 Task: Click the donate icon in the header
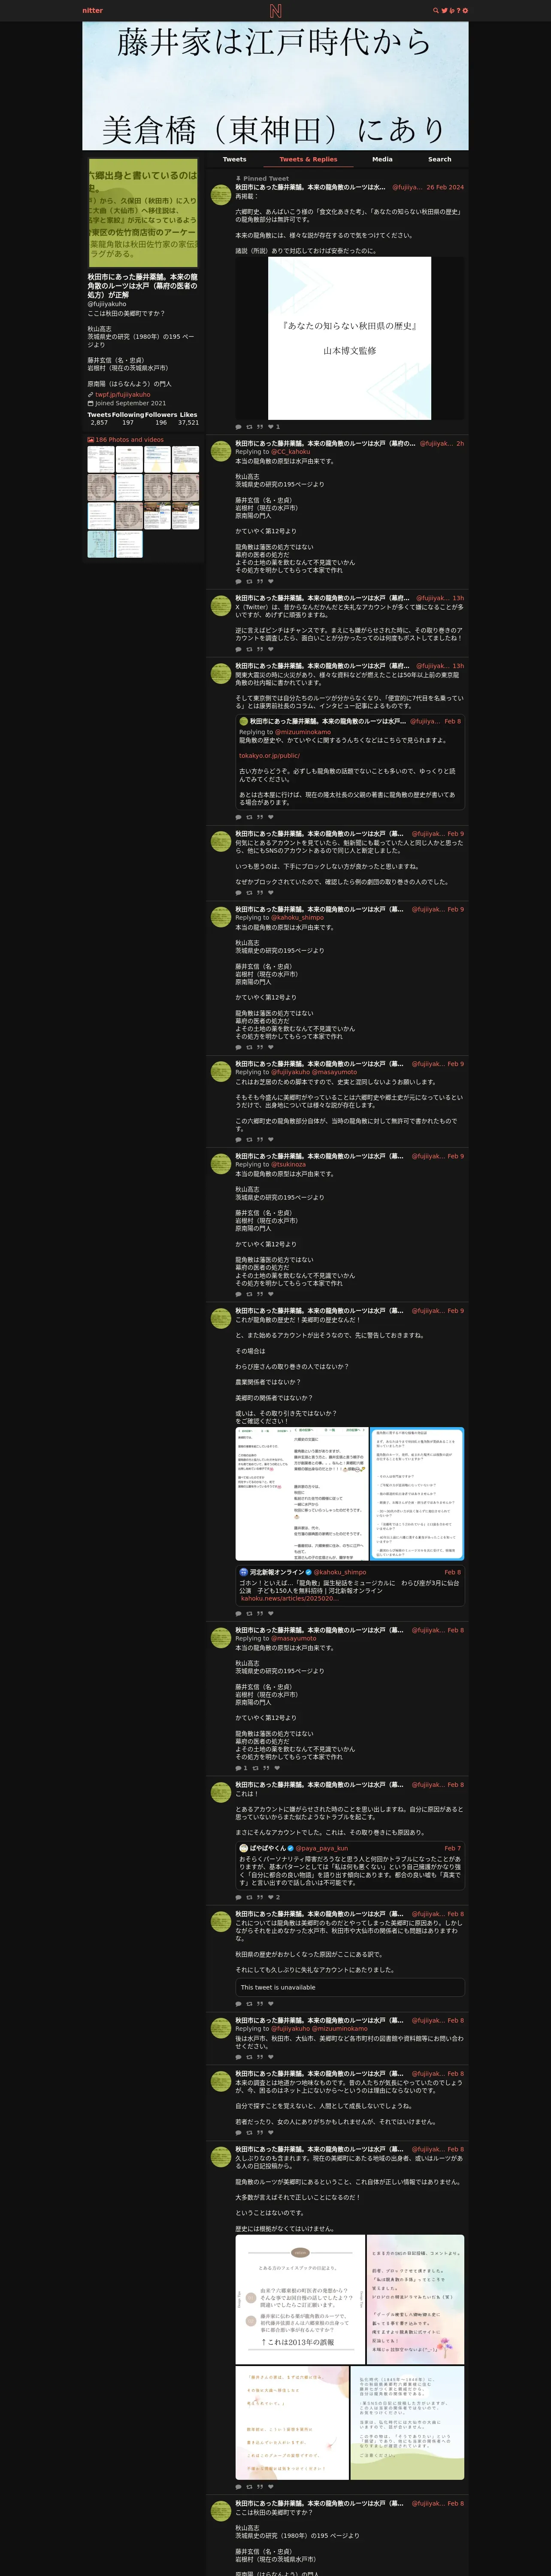tap(451, 10)
